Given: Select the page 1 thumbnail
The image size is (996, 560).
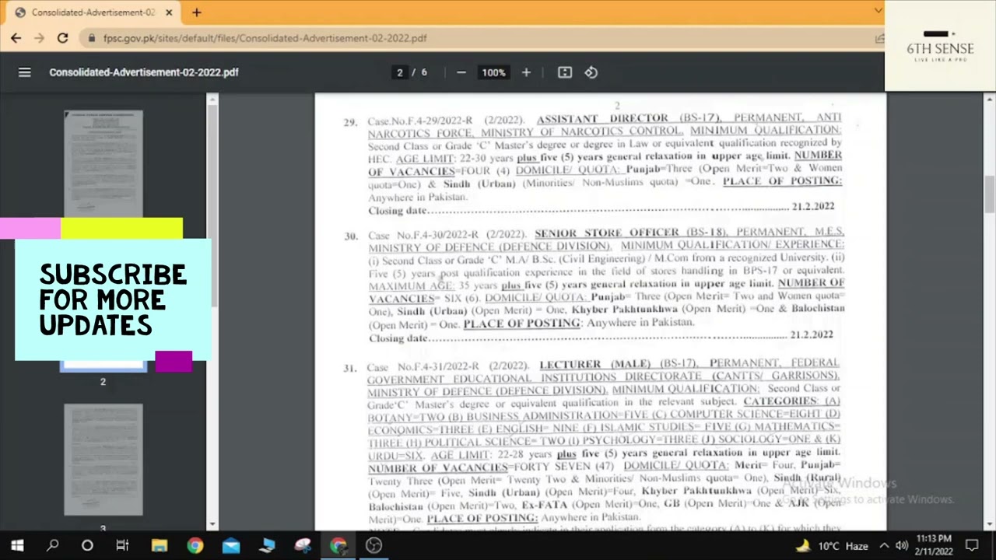Looking at the screenshot, I should 103,163.
